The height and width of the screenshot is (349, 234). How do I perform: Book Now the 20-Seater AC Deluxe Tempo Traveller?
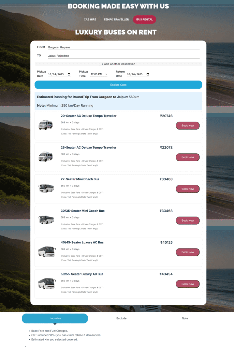tap(188, 125)
